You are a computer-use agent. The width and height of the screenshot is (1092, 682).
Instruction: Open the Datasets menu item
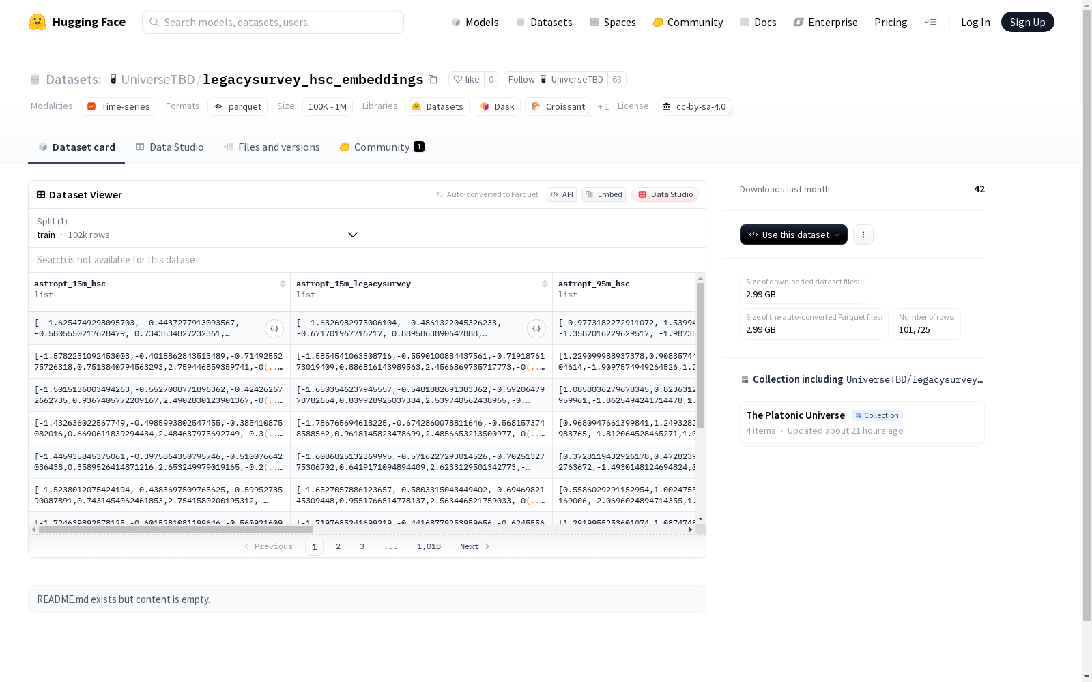pyautogui.click(x=544, y=22)
